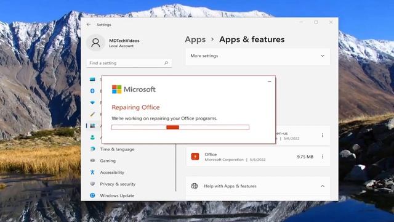Minimize the Repairing Office dialog
394x222 pixels.
270,81
